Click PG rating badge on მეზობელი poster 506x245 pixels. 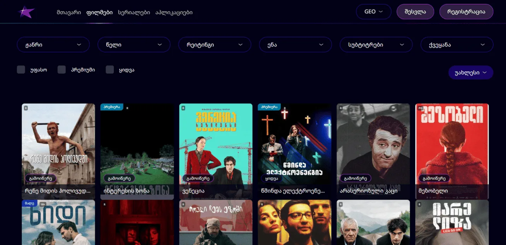(420, 108)
